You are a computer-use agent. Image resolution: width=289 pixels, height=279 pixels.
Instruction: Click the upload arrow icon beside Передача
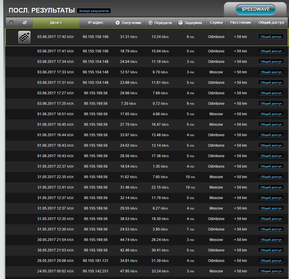point(150,22)
